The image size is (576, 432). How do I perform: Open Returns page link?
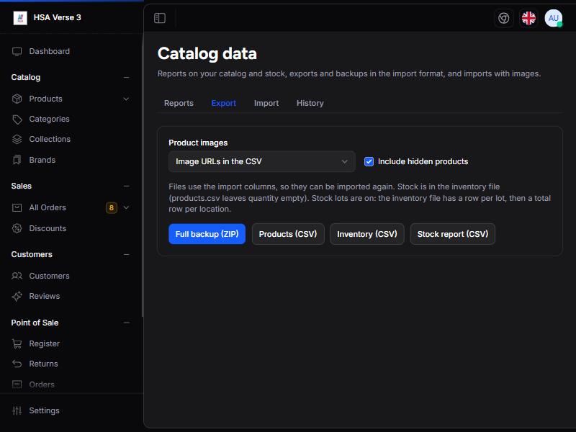point(43,364)
